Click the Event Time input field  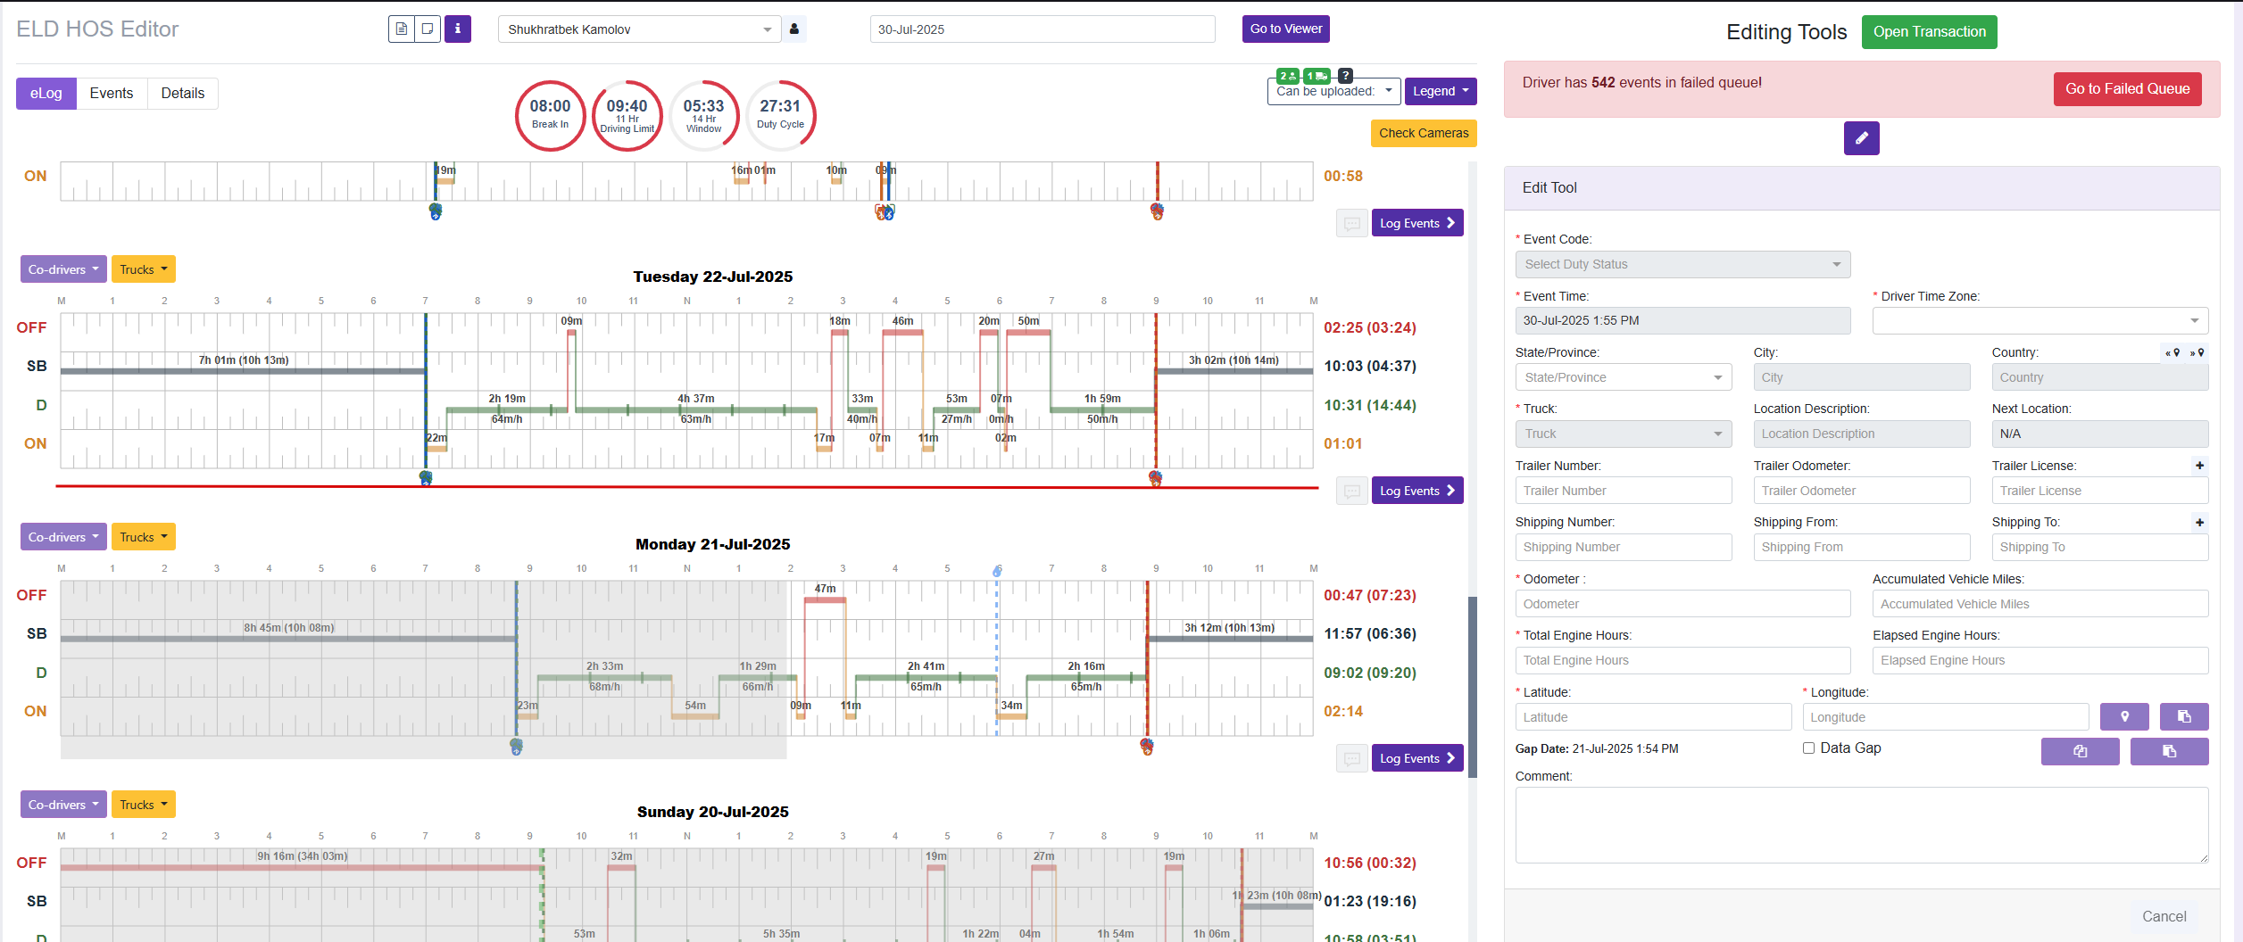pos(1682,320)
